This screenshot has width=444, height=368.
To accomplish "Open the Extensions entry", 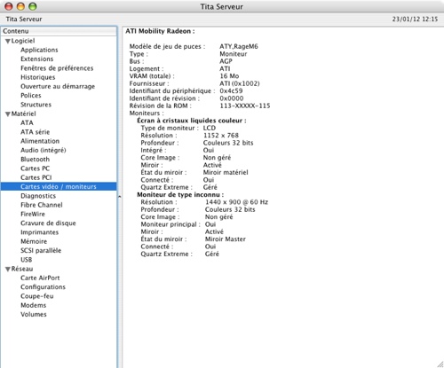I will [37, 59].
